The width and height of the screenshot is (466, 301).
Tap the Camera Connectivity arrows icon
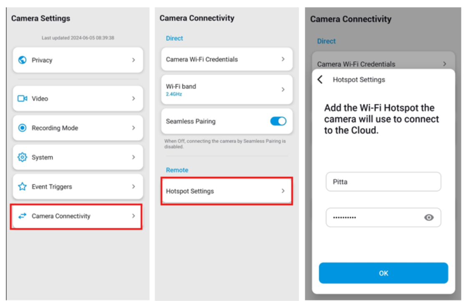22,216
